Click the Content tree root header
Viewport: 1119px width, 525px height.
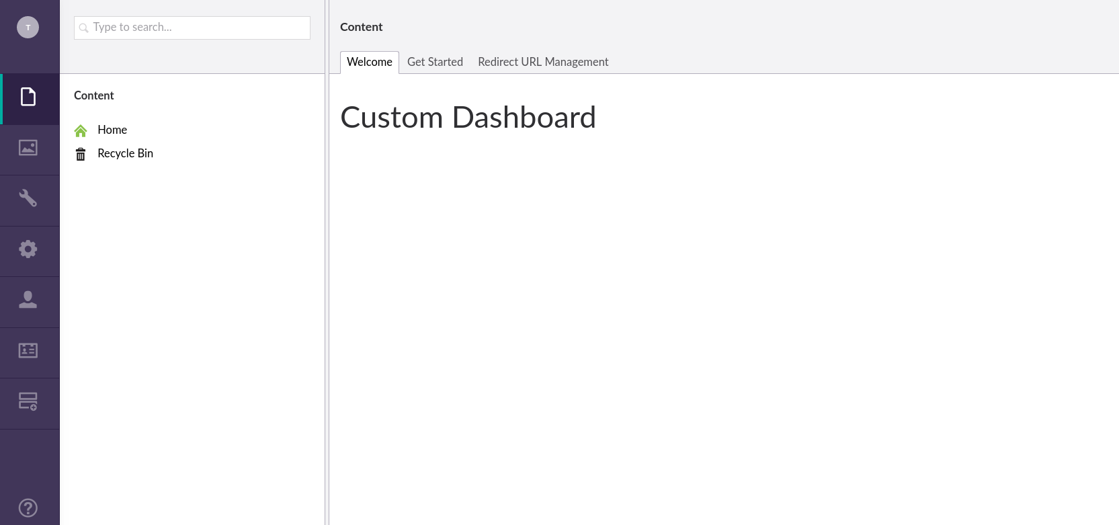pyautogui.click(x=94, y=95)
